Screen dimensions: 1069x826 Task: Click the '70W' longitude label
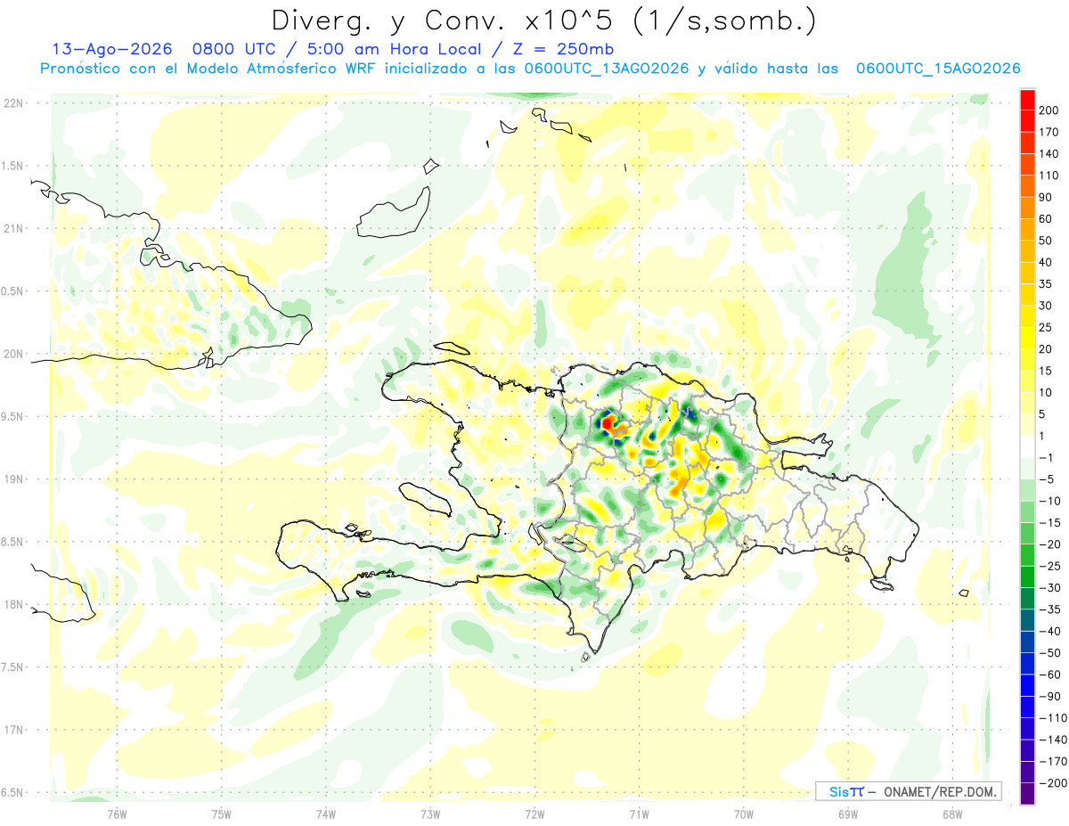click(x=743, y=813)
